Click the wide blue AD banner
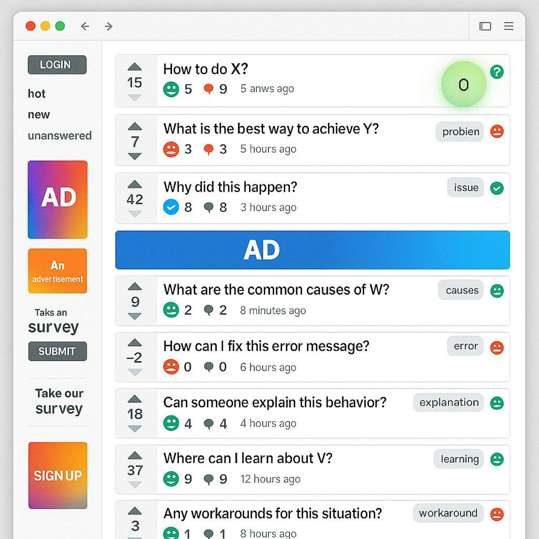The width and height of the screenshot is (539, 539). tap(312, 250)
